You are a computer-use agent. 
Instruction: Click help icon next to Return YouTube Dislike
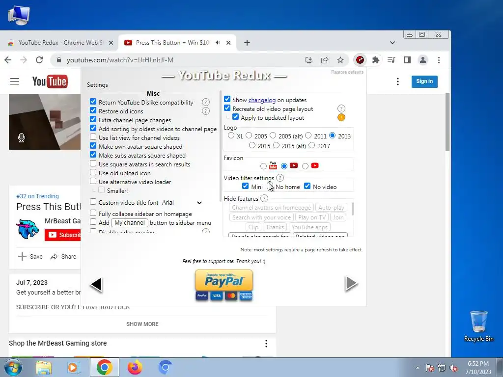click(x=206, y=102)
